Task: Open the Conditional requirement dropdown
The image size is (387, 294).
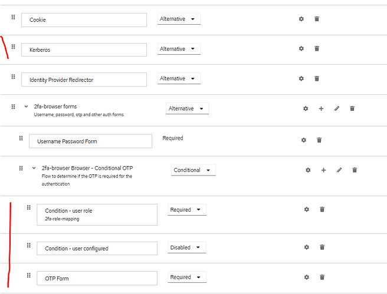Action: point(193,170)
